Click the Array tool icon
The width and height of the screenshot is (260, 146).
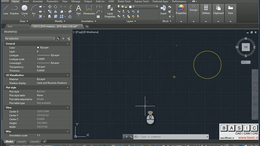click(61, 16)
